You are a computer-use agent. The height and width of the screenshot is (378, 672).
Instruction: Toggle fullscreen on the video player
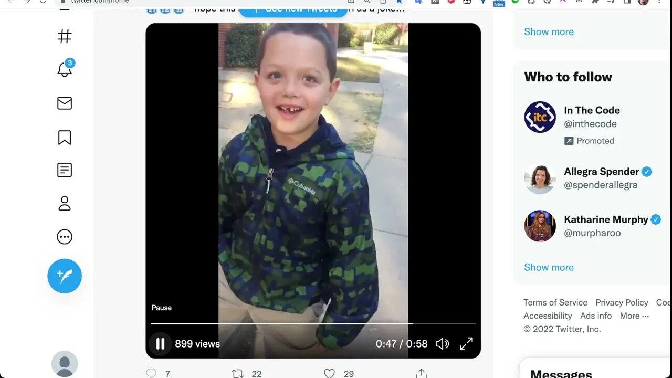pos(466,344)
